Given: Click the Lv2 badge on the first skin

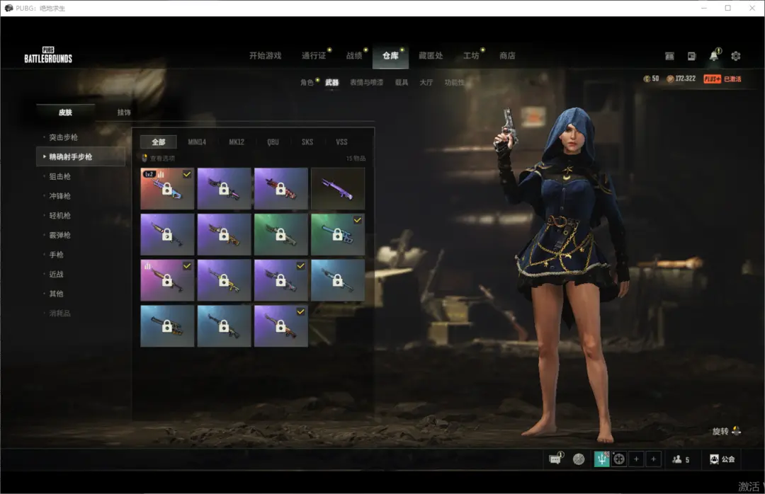Looking at the screenshot, I should click(x=149, y=174).
